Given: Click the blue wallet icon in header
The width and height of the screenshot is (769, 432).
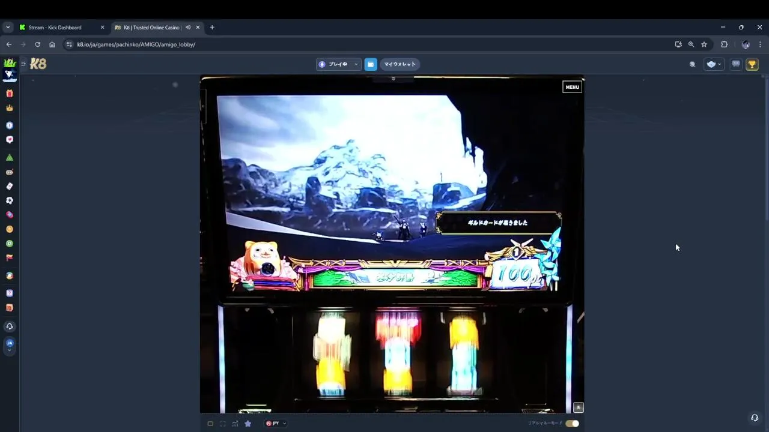Looking at the screenshot, I should 371,64.
